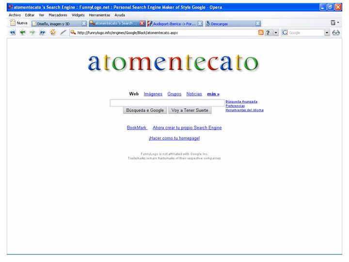This screenshot has width=349, height=262.
Task: Click the RSS feed icon in the address bar
Action: point(261,33)
